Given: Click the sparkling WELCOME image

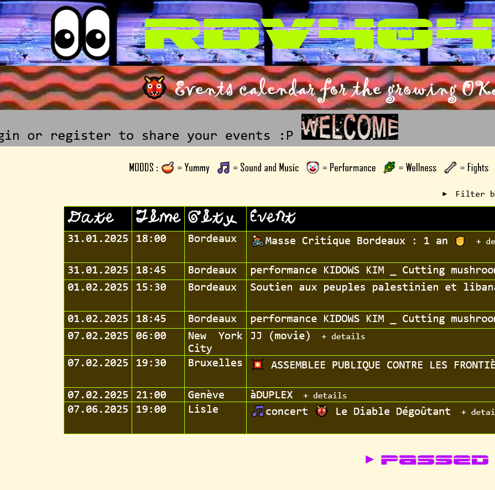Looking at the screenshot, I should [x=350, y=127].
